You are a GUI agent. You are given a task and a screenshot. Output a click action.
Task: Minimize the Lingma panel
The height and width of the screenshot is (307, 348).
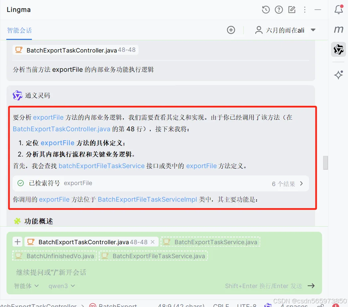pos(318,10)
